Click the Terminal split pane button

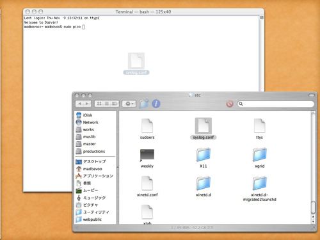point(262,18)
